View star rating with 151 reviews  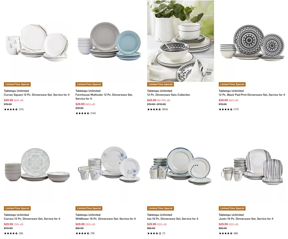tap(14, 109)
